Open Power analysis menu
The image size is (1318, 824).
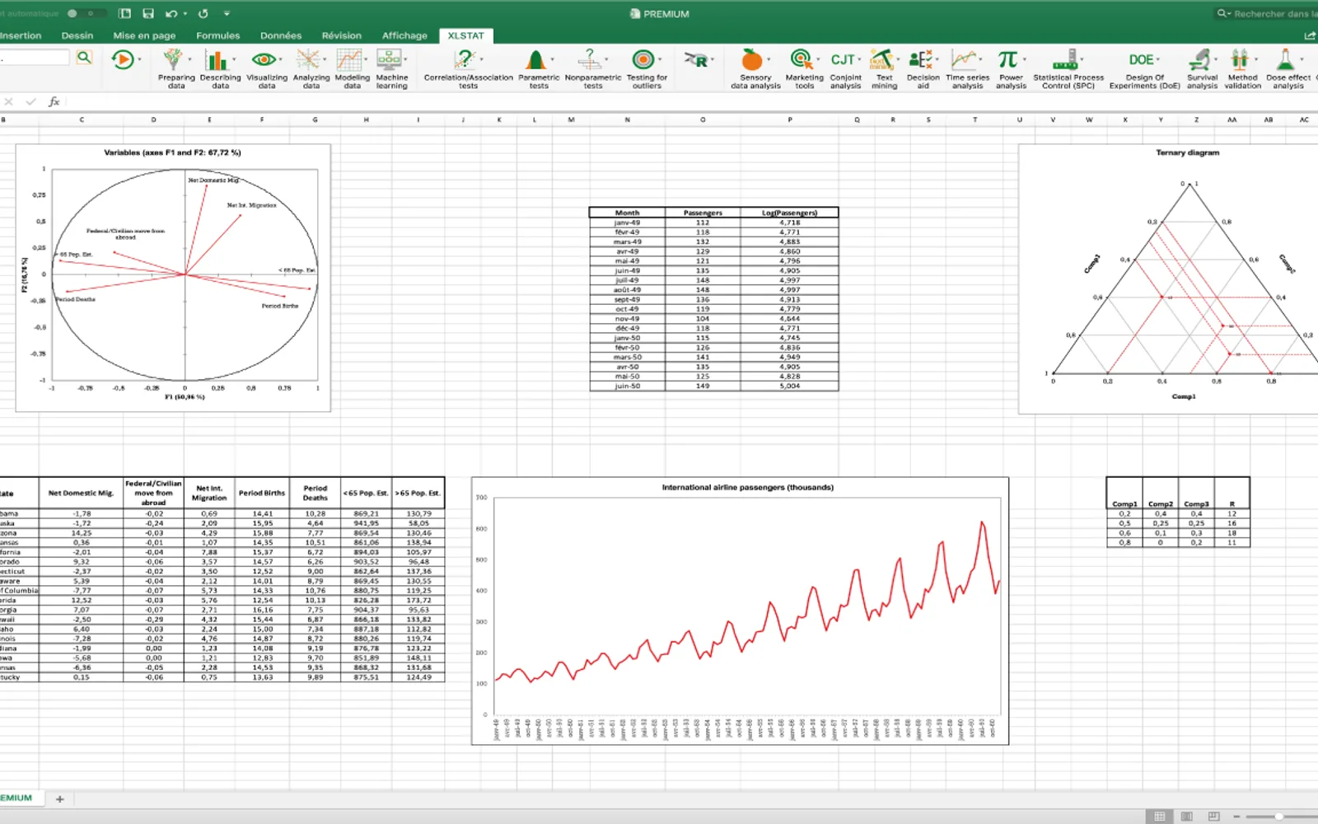pos(1011,68)
